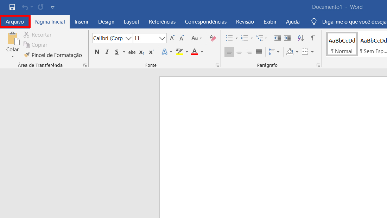Expand the Fonte dialog launcher arrow
The image size is (387, 218).
(217, 65)
